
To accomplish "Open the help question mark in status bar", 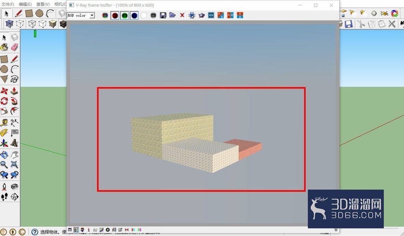I will click(35, 232).
